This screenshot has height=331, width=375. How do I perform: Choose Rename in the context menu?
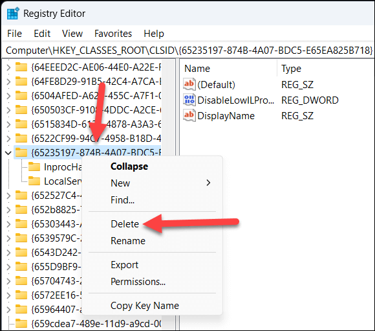pos(152,241)
